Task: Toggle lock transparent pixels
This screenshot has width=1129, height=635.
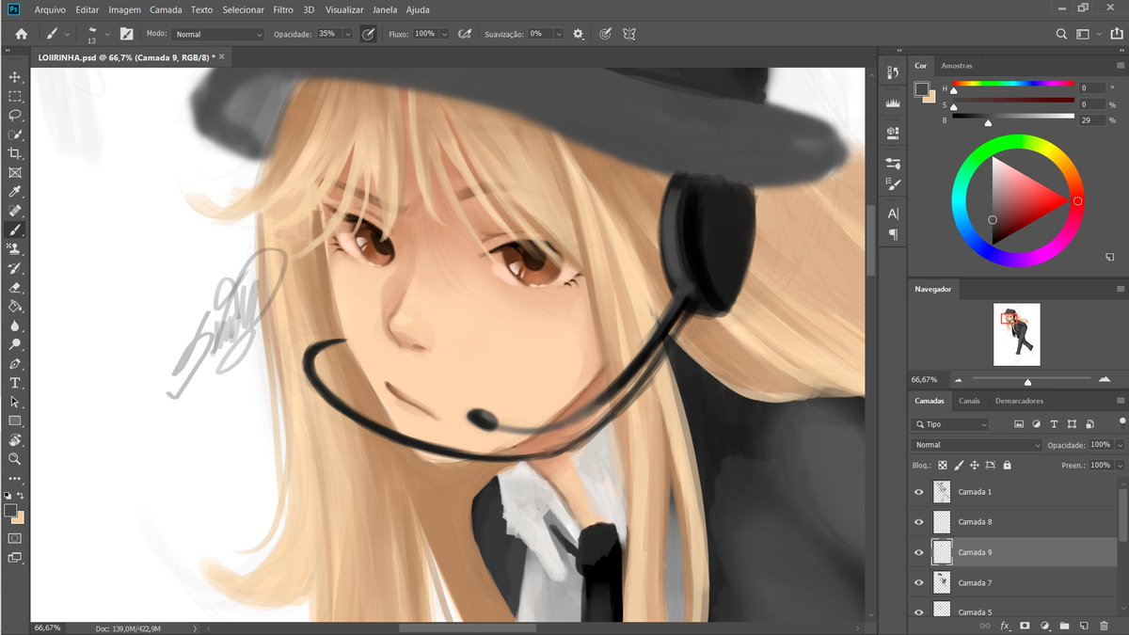Action: tap(942, 465)
